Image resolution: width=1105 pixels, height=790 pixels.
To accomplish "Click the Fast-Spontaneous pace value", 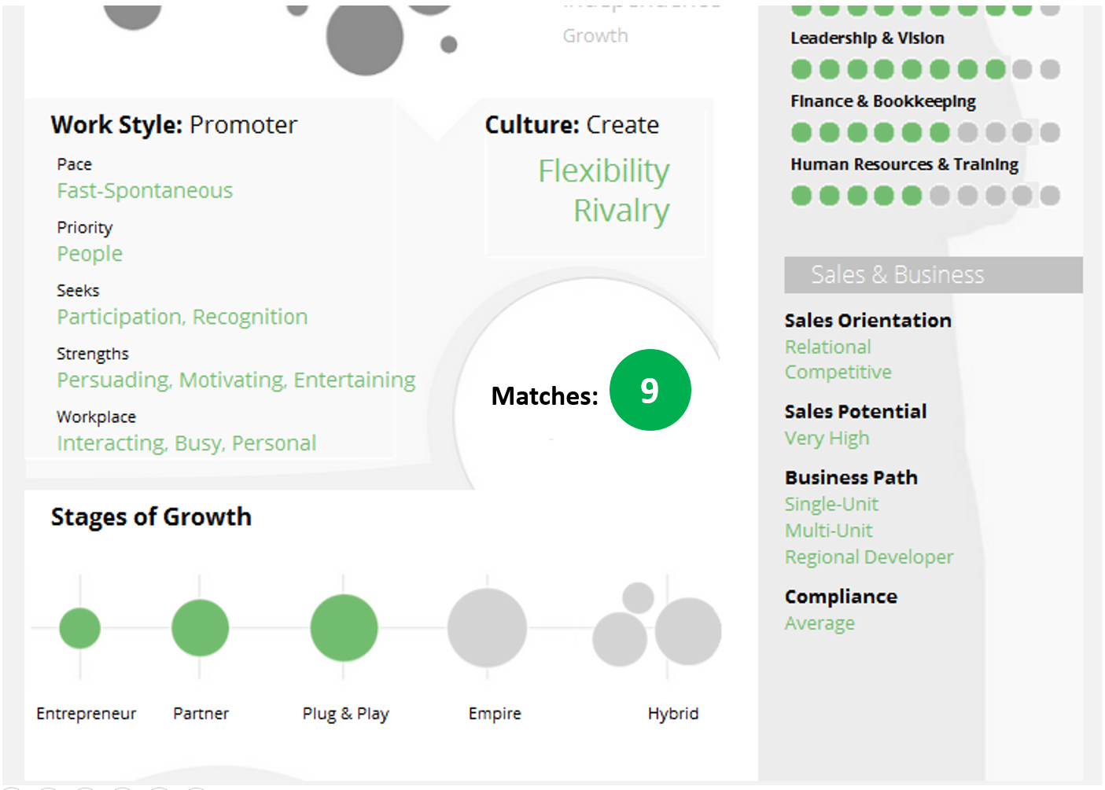I will [145, 191].
